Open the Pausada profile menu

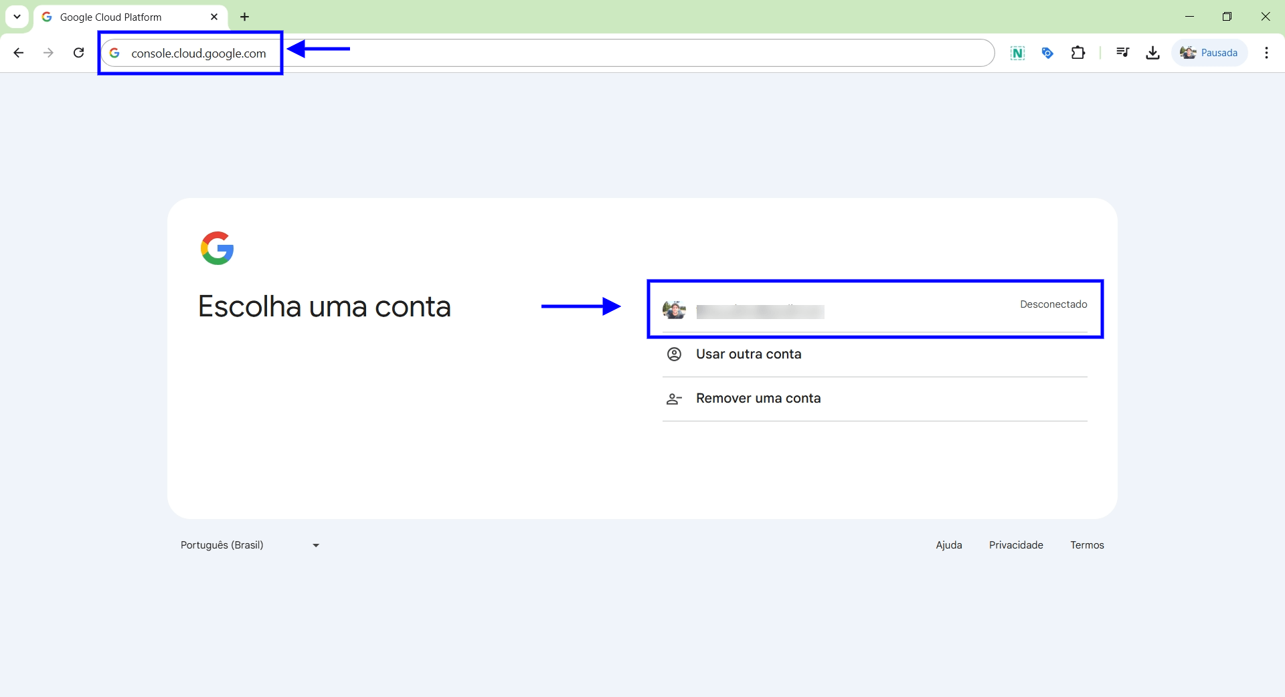click(x=1209, y=53)
